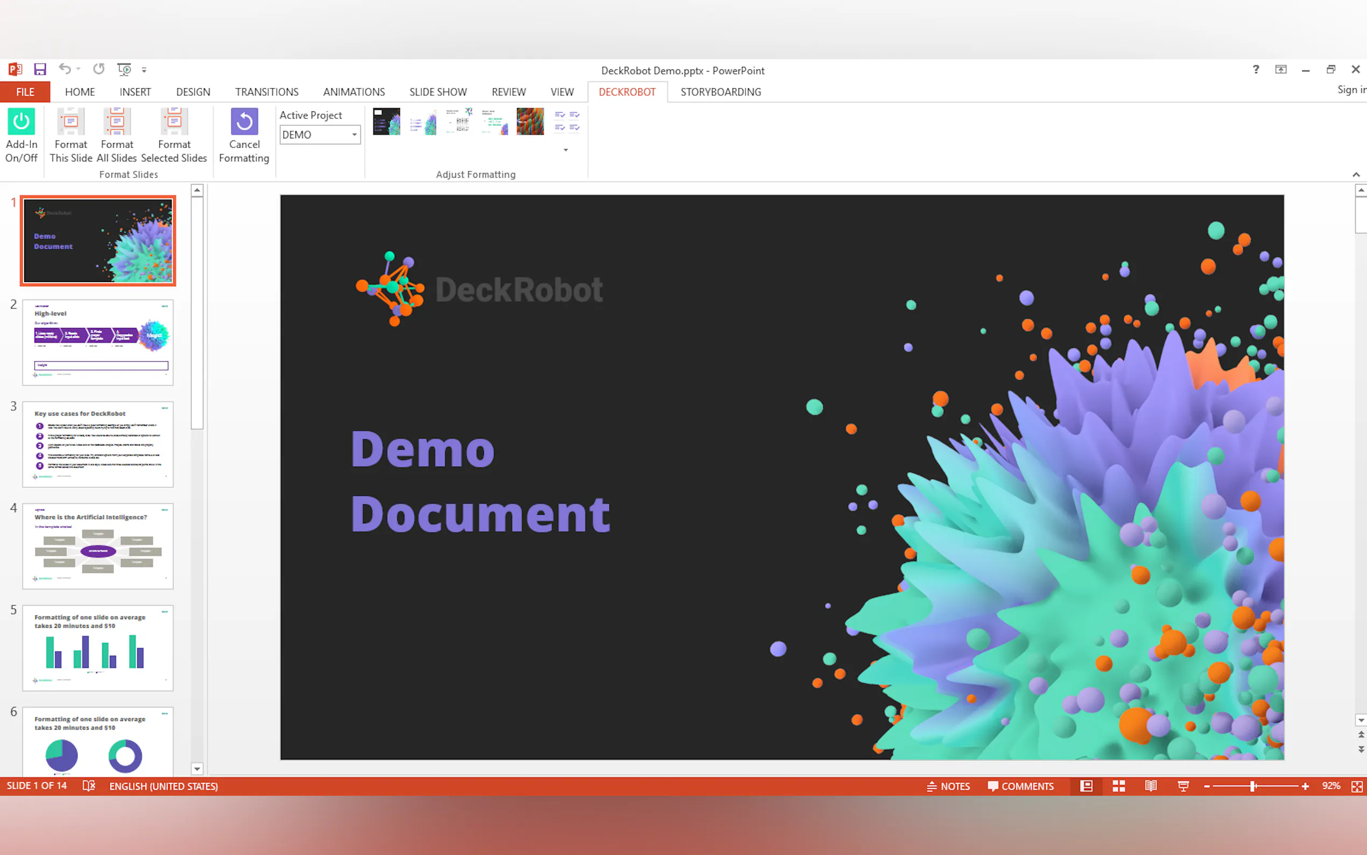Viewport: 1367px width, 855px height.
Task: Open the File menu
Action: (25, 92)
